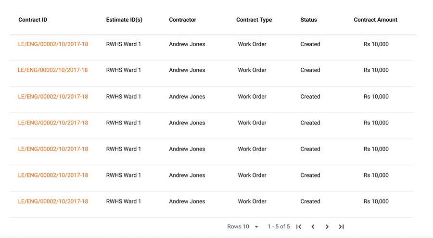The width and height of the screenshot is (433, 238).
Task: Go to the previous page of results
Action: point(313,226)
